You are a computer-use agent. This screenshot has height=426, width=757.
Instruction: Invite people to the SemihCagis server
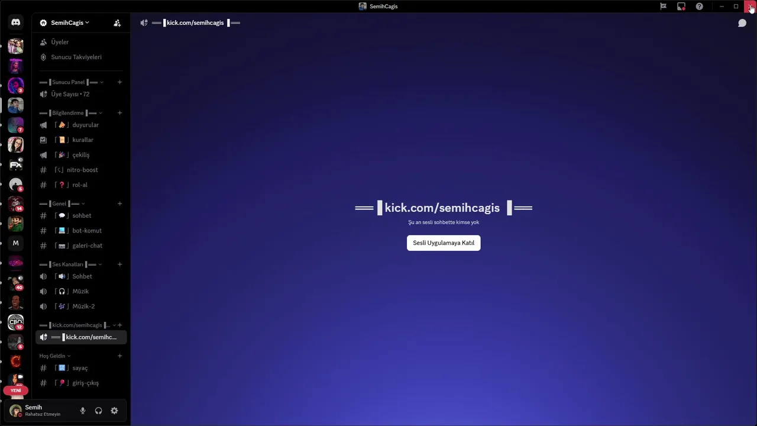point(117,23)
